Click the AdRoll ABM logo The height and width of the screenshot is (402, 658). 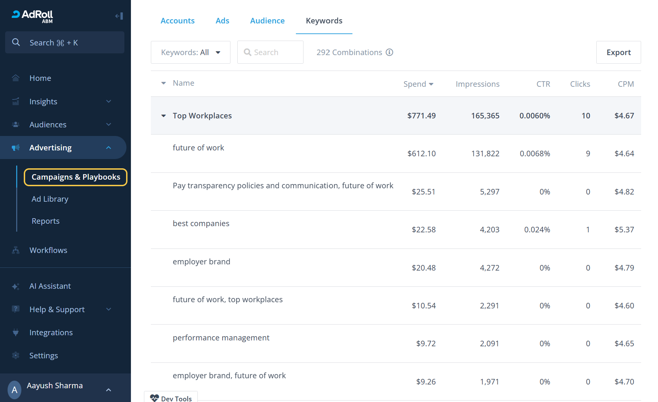coord(33,16)
